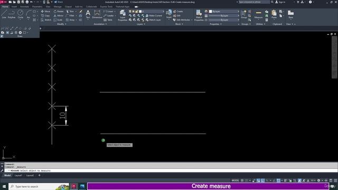338x190 pixels.
Task: Open the Annotate ribbon tab
Action: 24,7
